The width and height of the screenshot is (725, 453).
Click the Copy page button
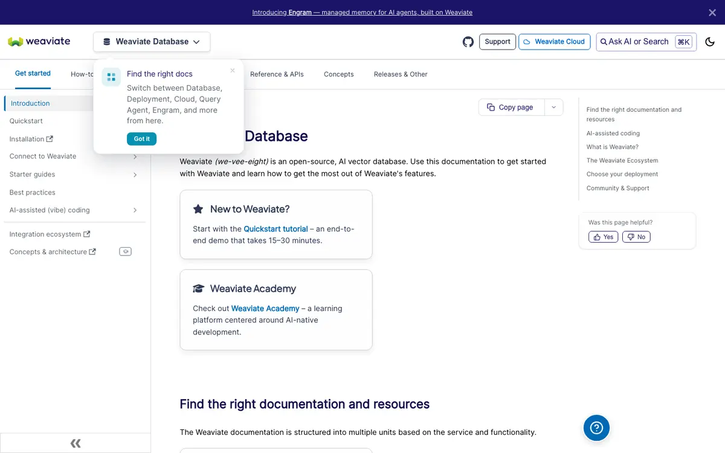[511, 107]
